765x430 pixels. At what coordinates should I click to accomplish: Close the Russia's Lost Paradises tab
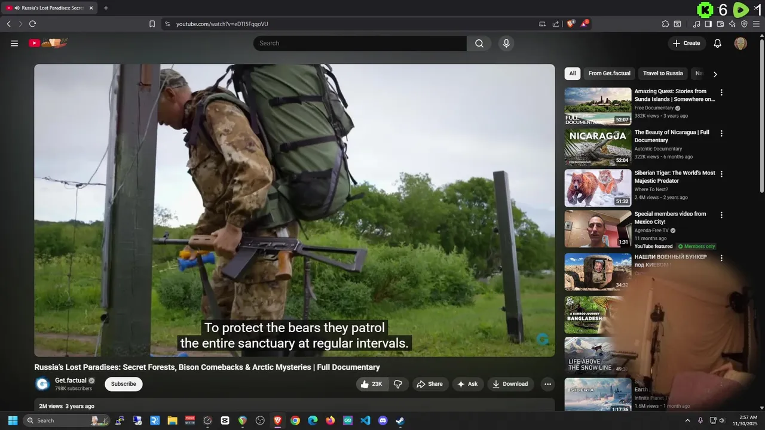pos(91,8)
